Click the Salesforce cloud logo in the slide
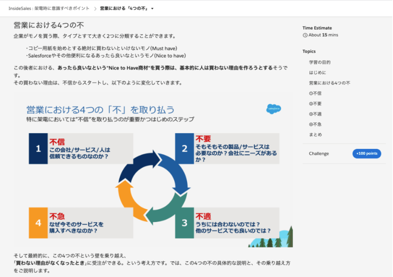The image size is (393, 277). tap(274, 109)
